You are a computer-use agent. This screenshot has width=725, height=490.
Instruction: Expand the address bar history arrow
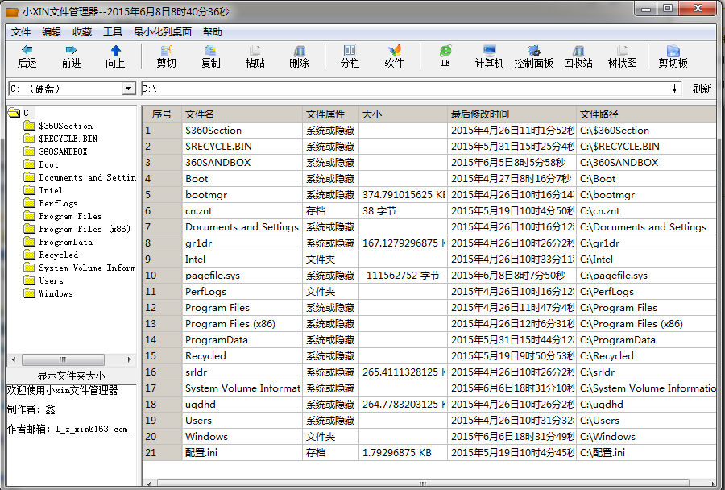[674, 89]
